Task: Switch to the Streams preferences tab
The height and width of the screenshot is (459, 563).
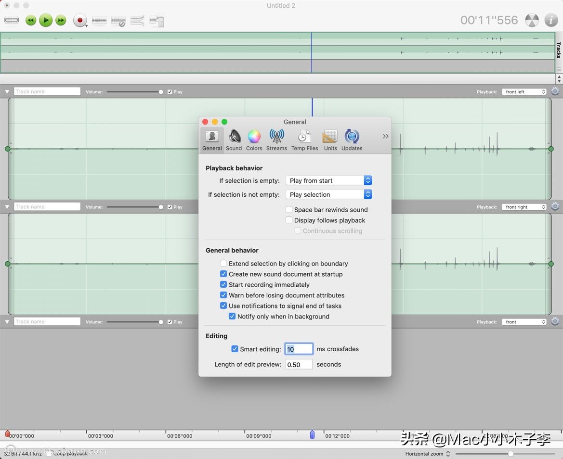Action: click(x=276, y=140)
